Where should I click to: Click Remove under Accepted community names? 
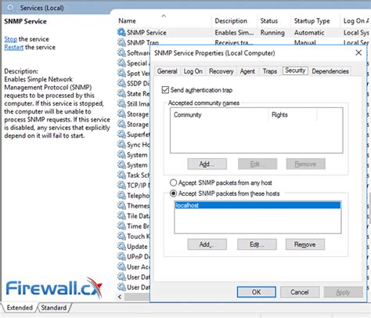click(305, 164)
